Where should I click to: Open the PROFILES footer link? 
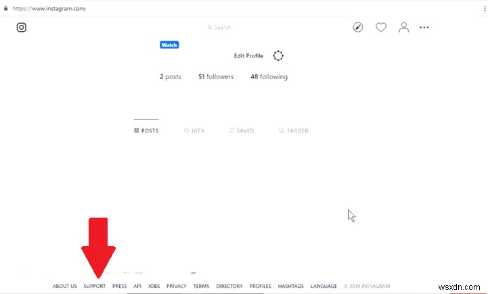pos(260,286)
